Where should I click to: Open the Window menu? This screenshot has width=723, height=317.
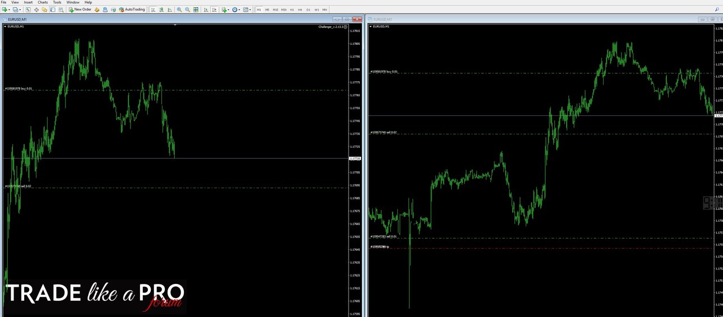[73, 2]
